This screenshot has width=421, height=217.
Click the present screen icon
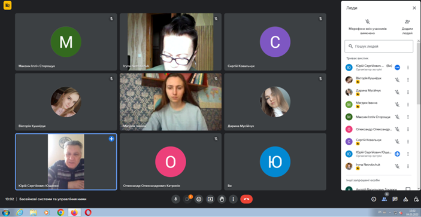[210, 199]
